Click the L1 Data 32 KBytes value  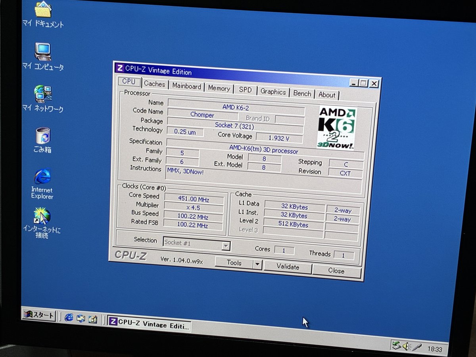295,207
